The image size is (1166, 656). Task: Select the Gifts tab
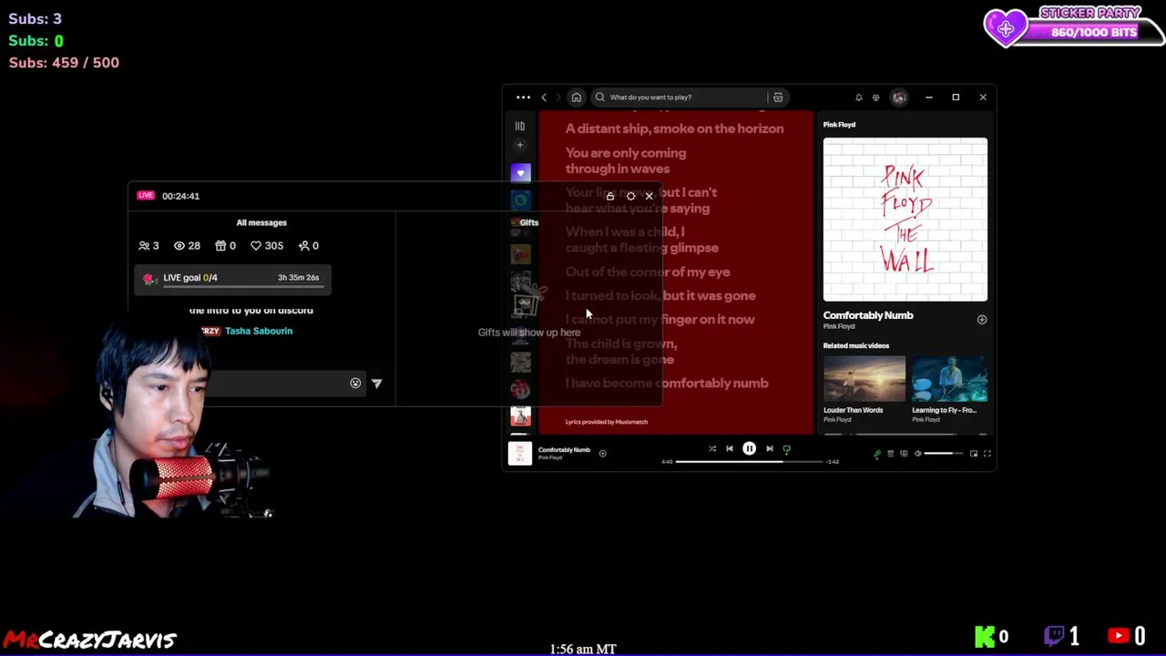[529, 222]
